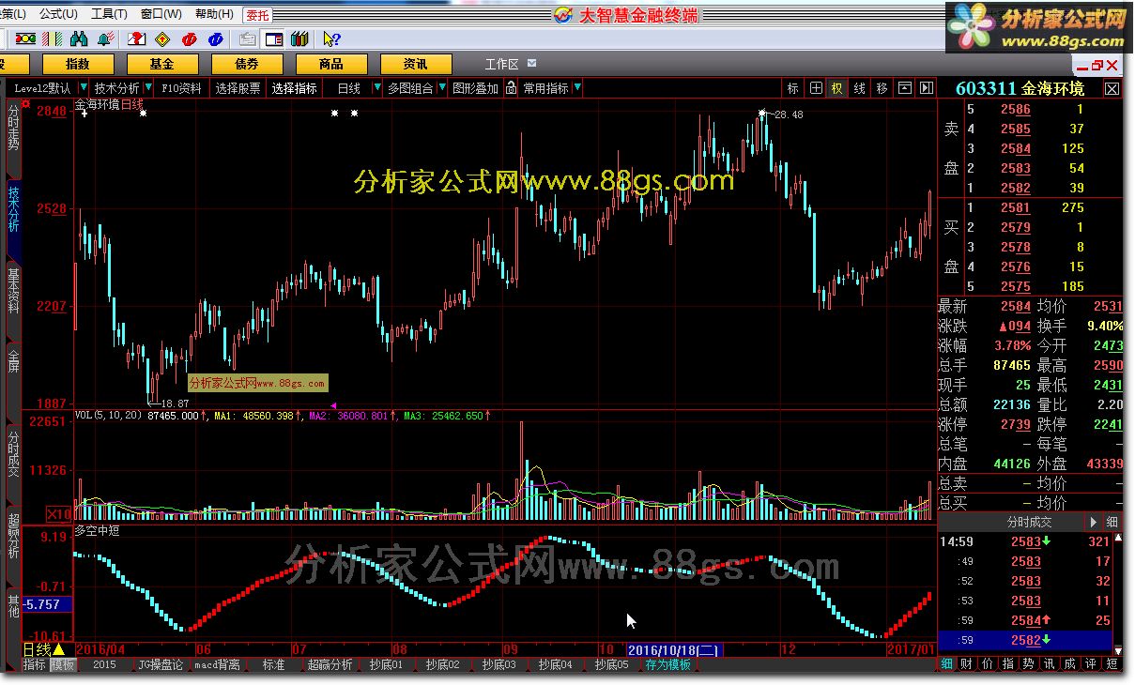The image size is (1135, 685).
Task: Click the 选择指标 toolbar item
Action: [x=295, y=88]
